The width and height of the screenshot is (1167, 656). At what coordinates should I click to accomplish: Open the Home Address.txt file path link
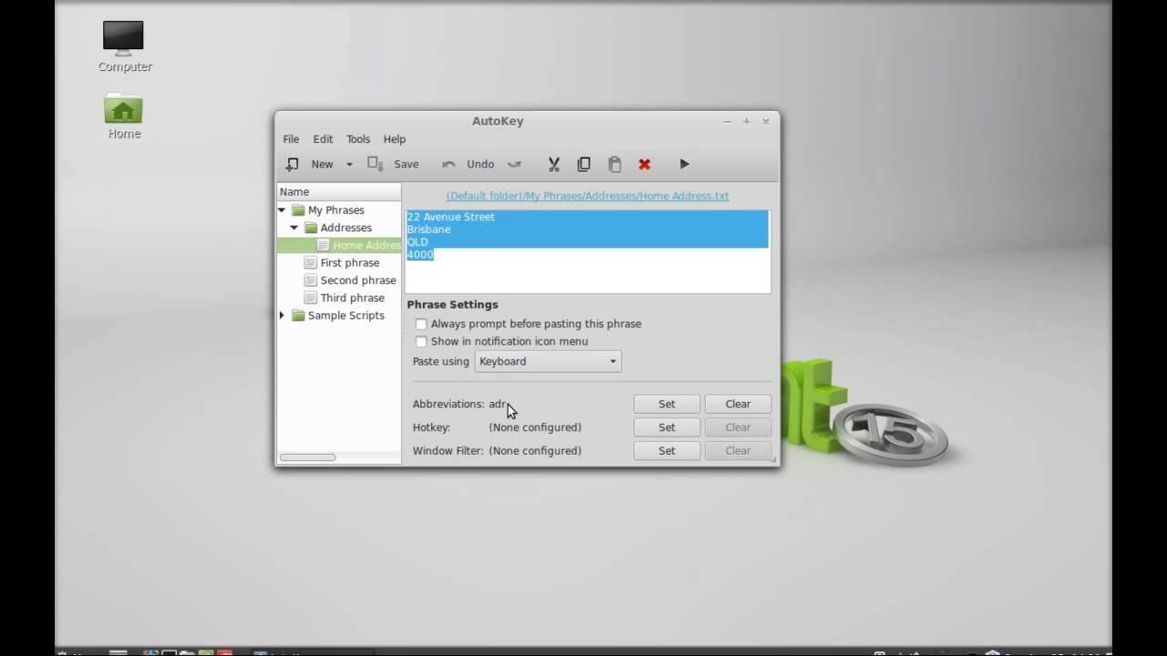(587, 196)
